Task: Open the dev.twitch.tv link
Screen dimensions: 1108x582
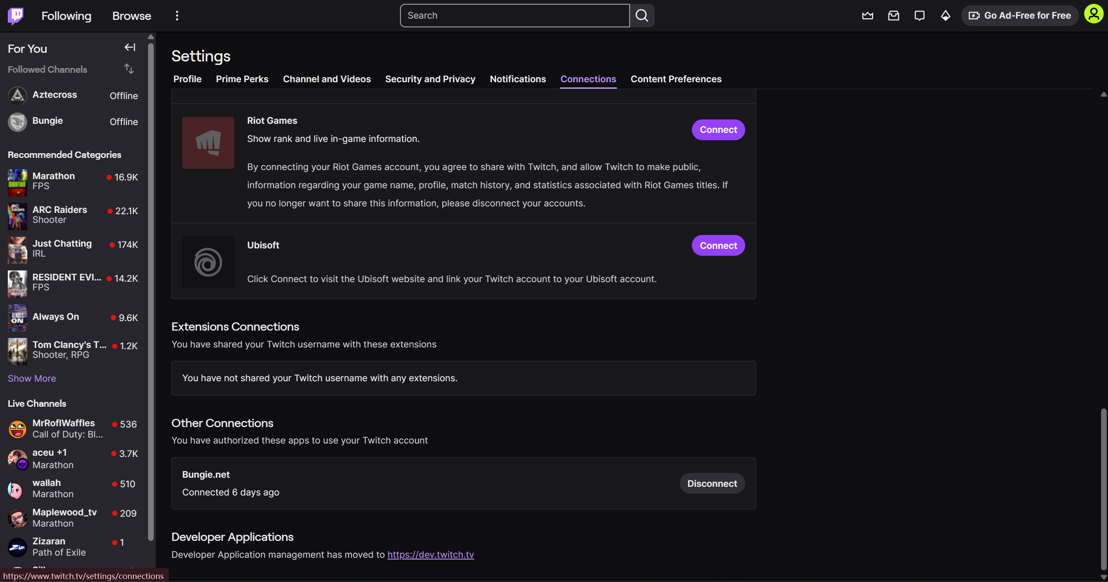Action: click(x=430, y=555)
